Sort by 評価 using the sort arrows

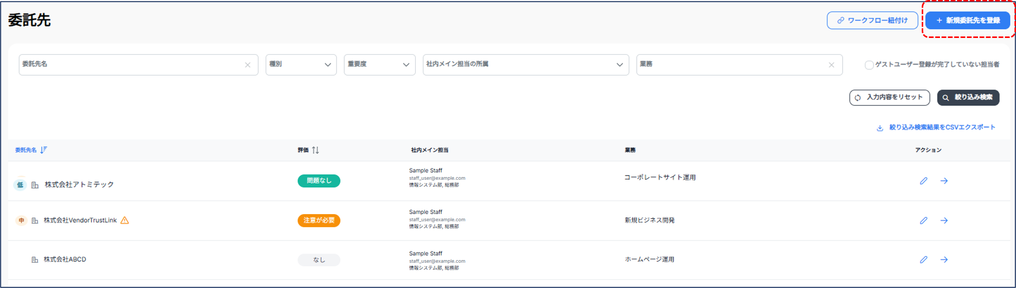coord(315,150)
